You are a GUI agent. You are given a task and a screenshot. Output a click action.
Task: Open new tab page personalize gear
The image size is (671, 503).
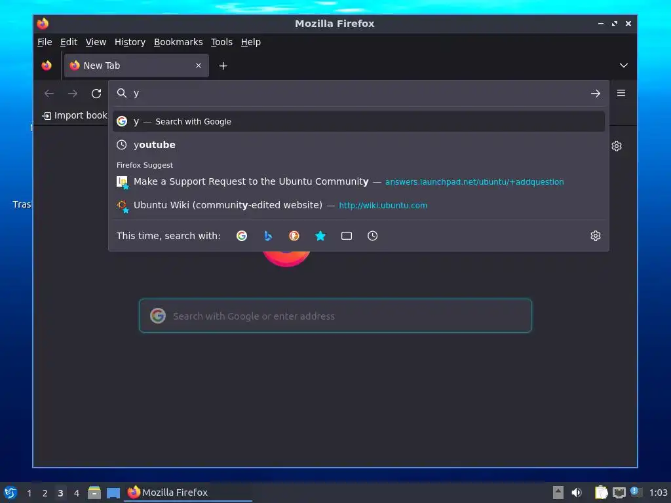[616, 146]
